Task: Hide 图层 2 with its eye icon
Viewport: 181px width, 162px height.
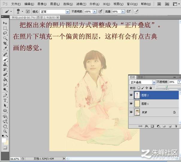Action: click(x=131, y=95)
